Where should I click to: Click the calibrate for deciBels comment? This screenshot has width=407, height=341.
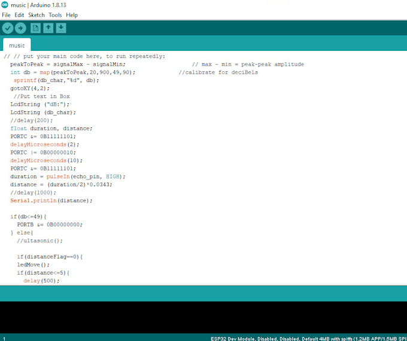tap(218, 72)
